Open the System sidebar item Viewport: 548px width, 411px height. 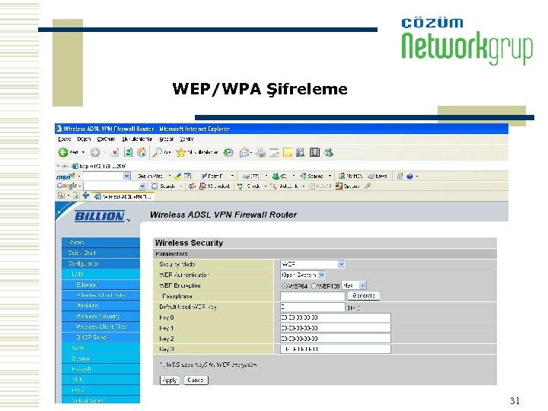pos(100,358)
